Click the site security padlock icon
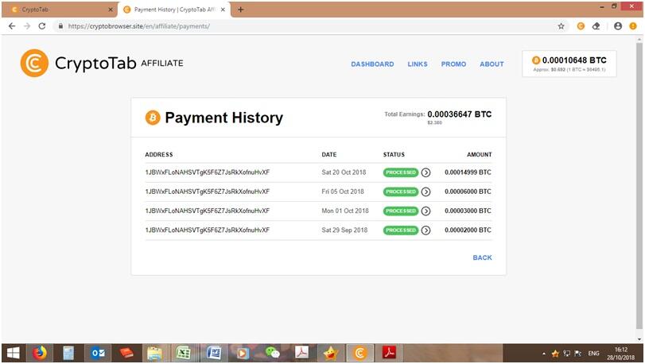645x364 pixels. [60, 26]
